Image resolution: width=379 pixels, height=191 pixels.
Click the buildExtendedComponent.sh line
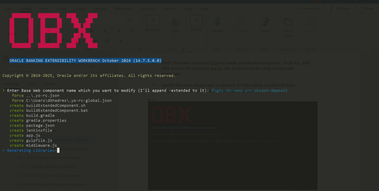(x=47, y=106)
